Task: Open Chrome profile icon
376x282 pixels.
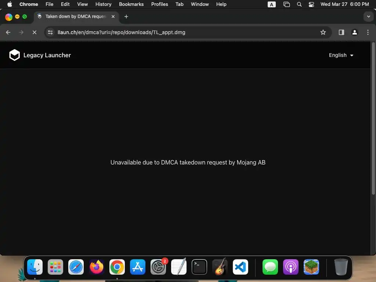Action: click(355, 32)
